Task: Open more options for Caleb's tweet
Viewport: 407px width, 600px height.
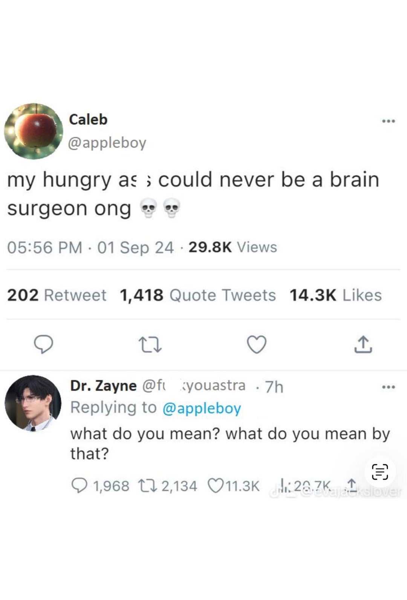Action: pyautogui.click(x=389, y=121)
